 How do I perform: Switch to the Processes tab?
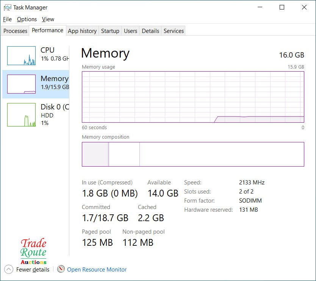[x=16, y=31]
